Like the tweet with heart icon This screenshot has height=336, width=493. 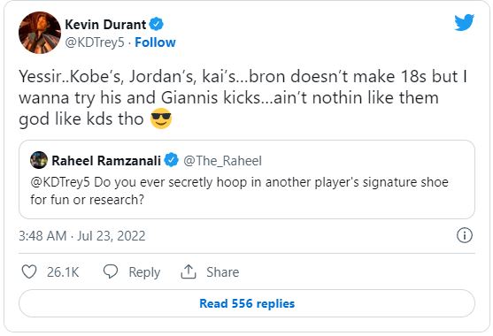click(x=29, y=271)
